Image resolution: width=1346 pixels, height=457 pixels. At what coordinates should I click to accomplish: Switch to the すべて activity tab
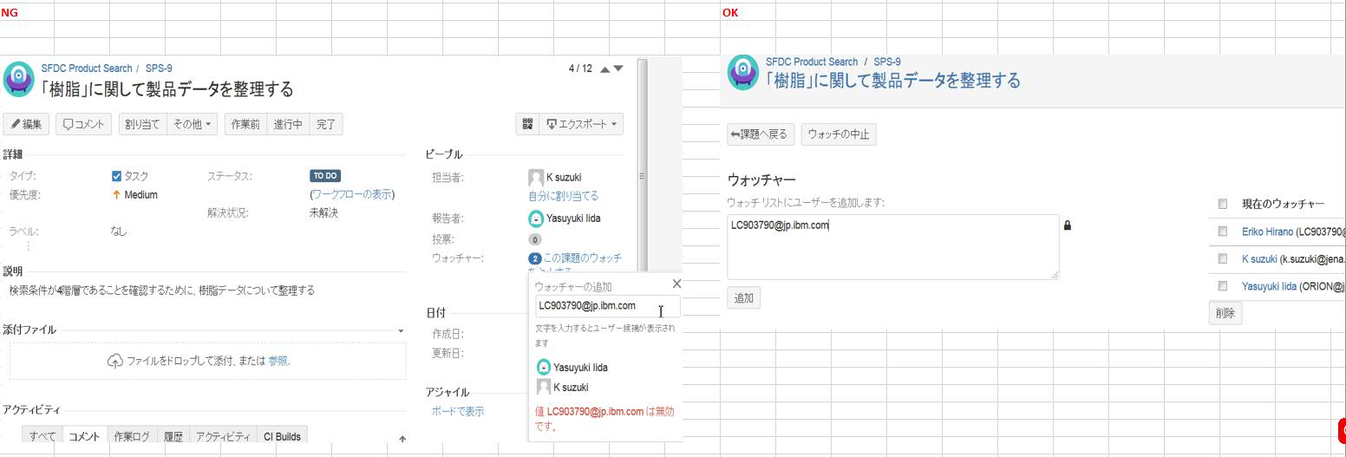coord(42,436)
